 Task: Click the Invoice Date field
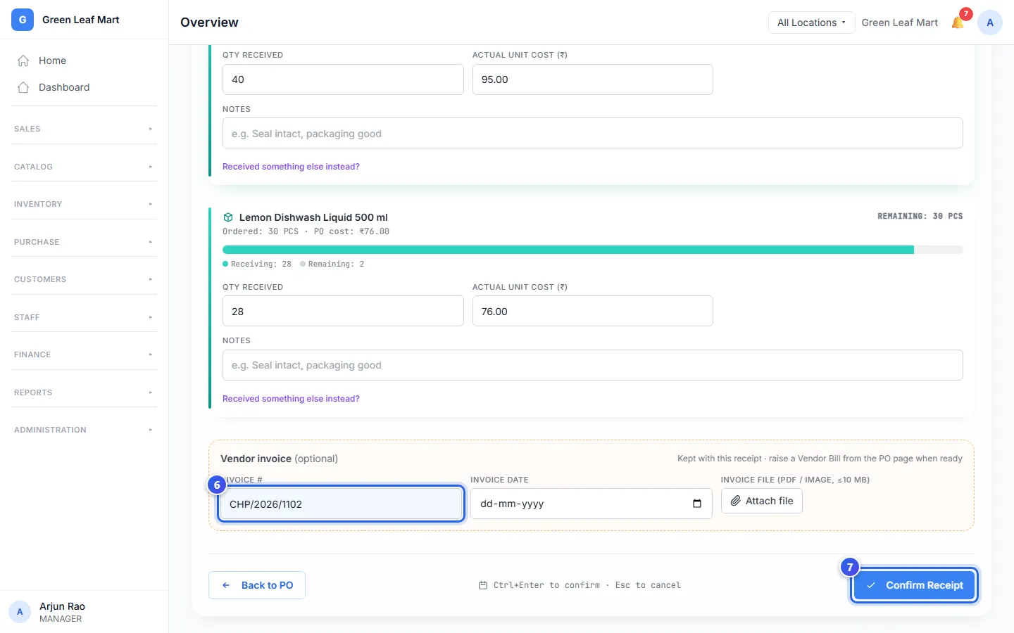coord(591,504)
